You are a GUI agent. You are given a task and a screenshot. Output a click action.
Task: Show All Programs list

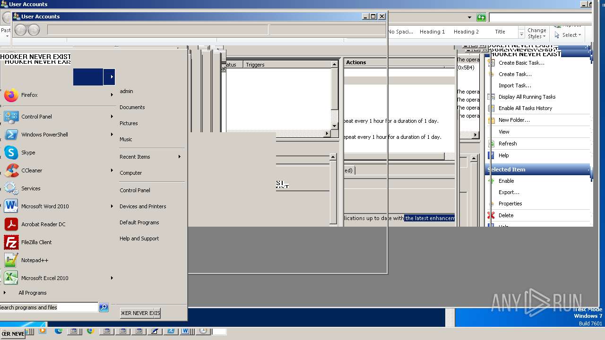pyautogui.click(x=32, y=293)
